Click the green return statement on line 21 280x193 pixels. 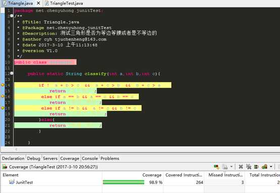pos(58,125)
